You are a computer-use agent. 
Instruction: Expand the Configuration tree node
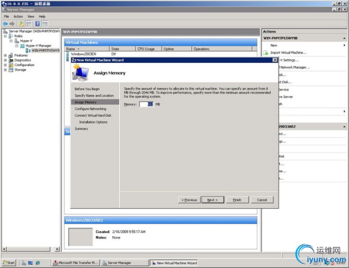5,65
